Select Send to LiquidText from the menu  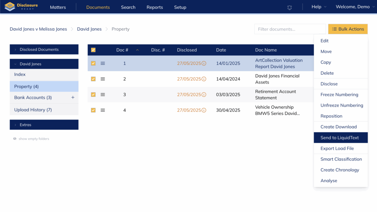click(x=339, y=138)
